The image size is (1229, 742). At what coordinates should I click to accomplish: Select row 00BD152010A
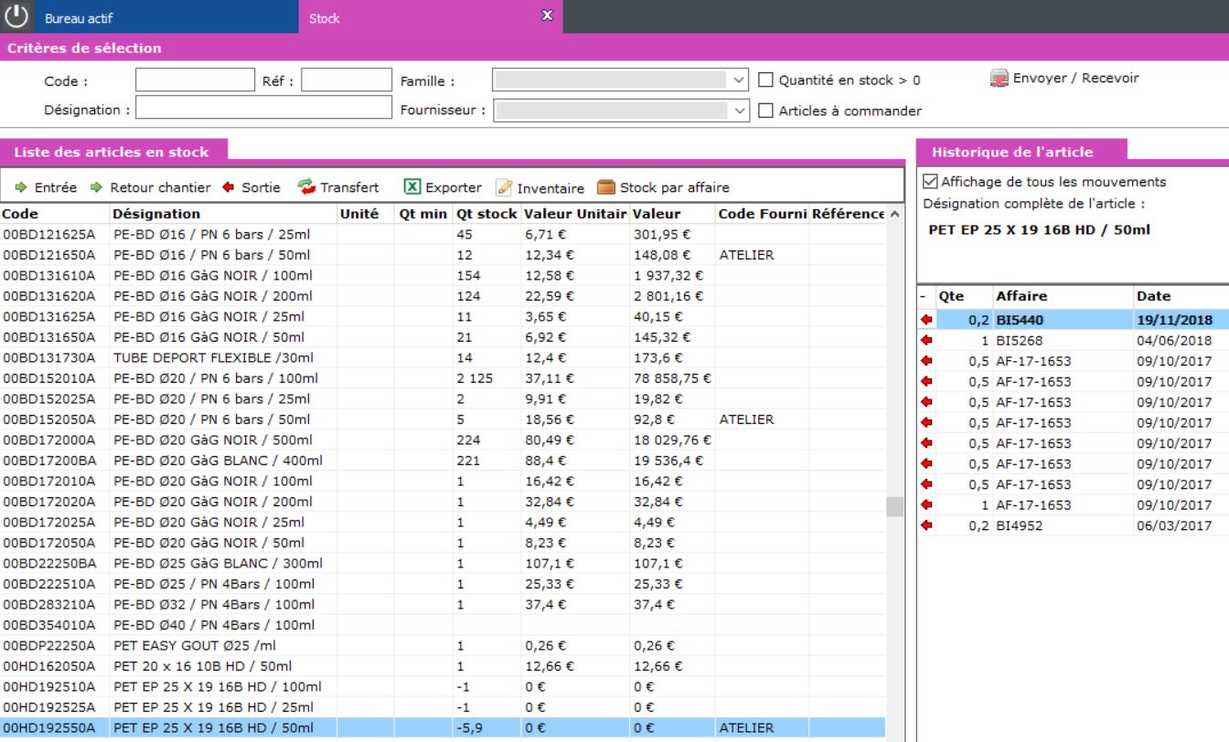[444, 378]
